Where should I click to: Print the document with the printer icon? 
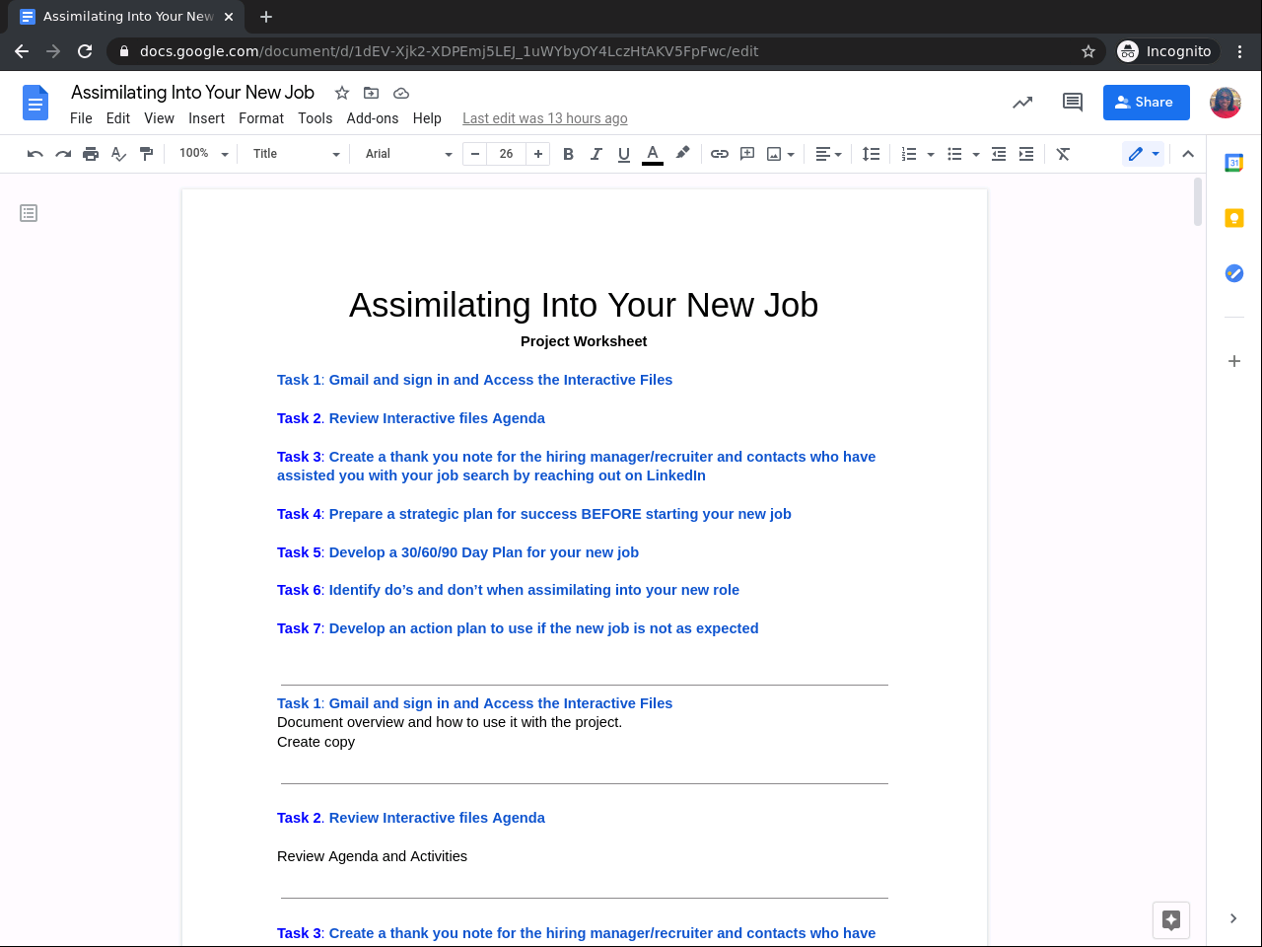[91, 154]
